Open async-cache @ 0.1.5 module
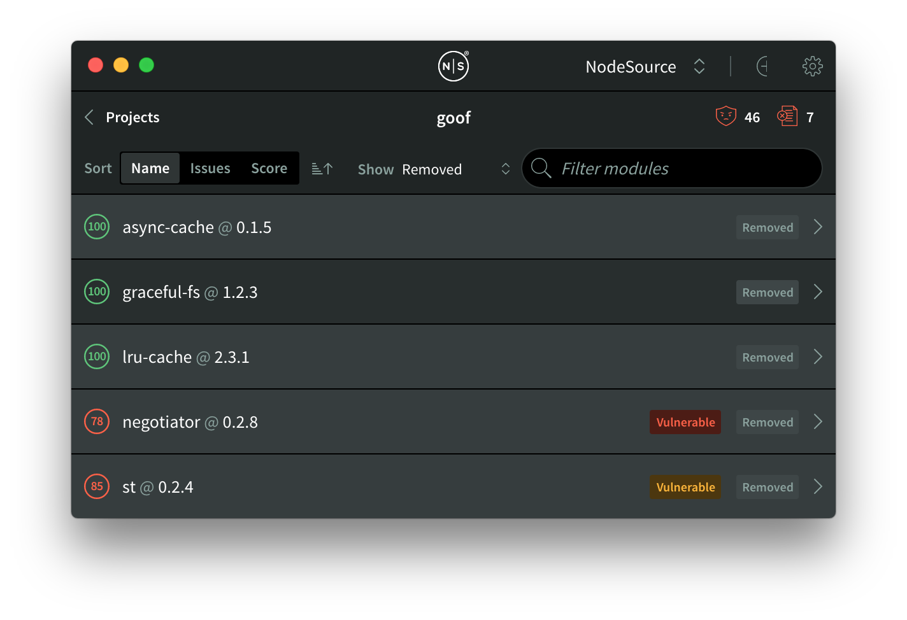This screenshot has height=620, width=907. (x=453, y=227)
